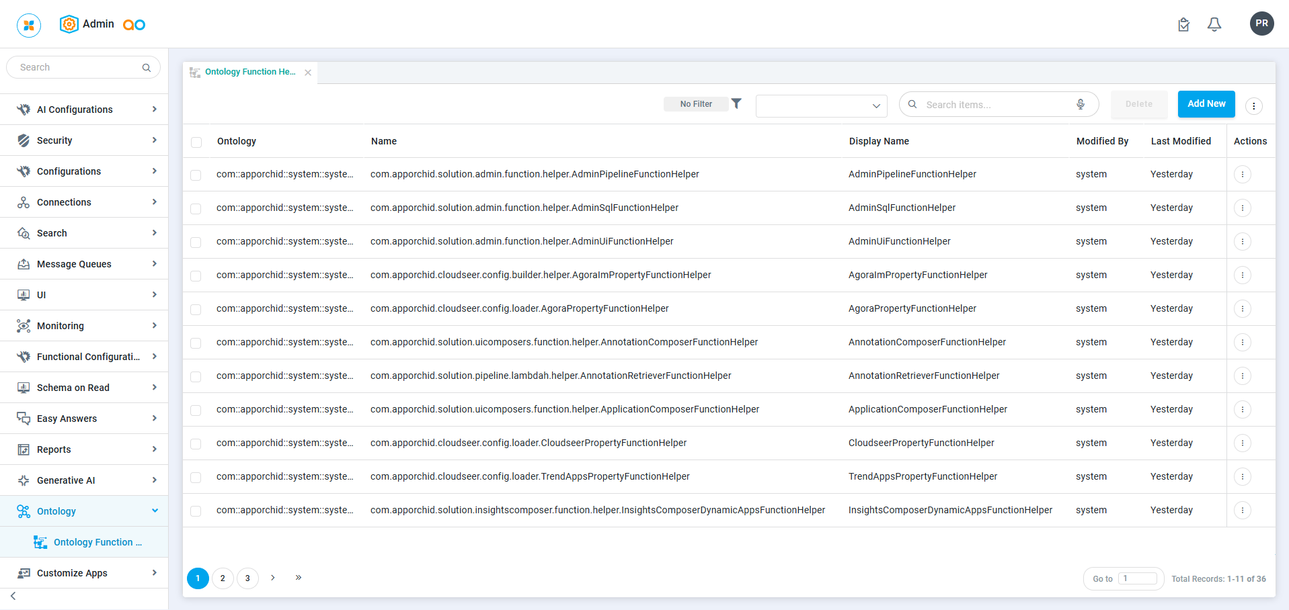Tick the checkbox for CloudseerPropertyFunctionHelper row
Viewport: 1289px width, 610px height.
coord(196,444)
